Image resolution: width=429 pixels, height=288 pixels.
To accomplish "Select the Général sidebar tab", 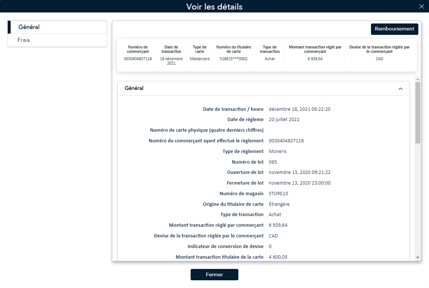I will coord(57,27).
